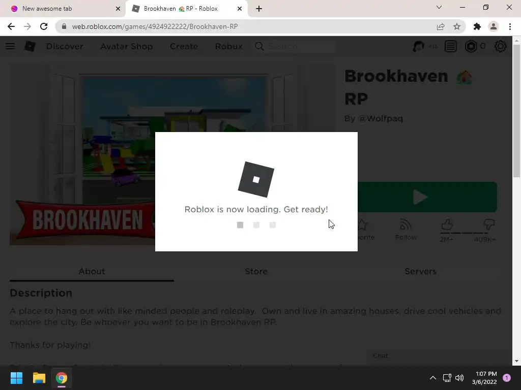521x390 pixels.
Task: Open the volume control in tray
Action: [459, 378]
